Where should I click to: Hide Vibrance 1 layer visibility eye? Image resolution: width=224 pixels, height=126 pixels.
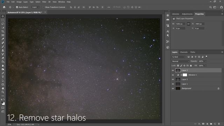[173, 75]
